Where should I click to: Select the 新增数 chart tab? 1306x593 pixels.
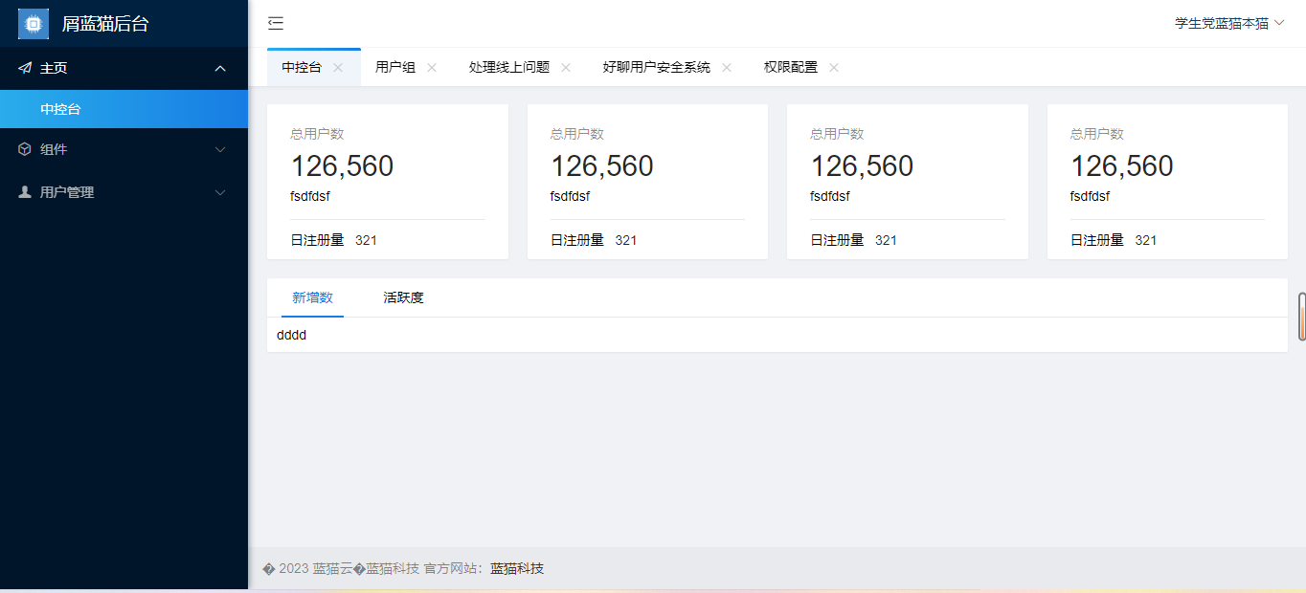pos(312,297)
